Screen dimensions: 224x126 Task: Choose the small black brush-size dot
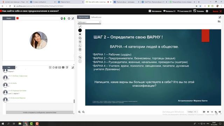click(80, 34)
